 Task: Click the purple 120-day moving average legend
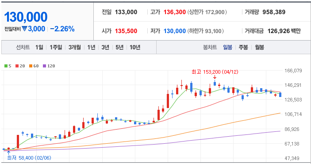click(x=49, y=66)
